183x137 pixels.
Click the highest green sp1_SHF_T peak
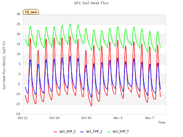(70, 24)
